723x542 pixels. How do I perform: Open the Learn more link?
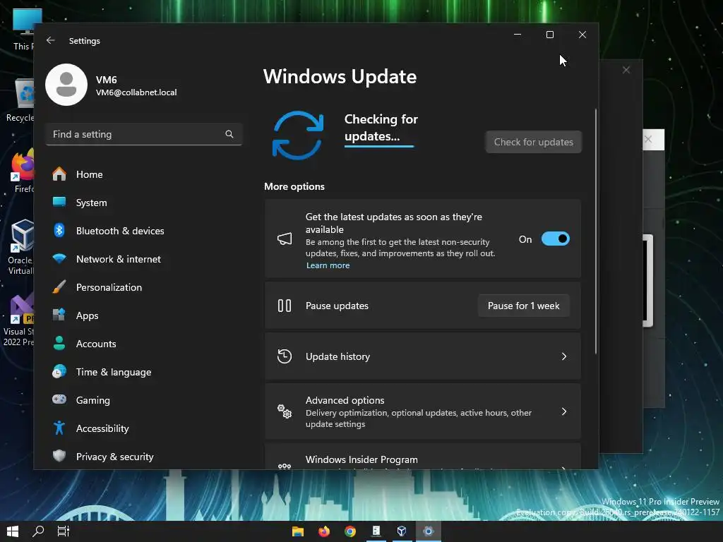click(328, 265)
